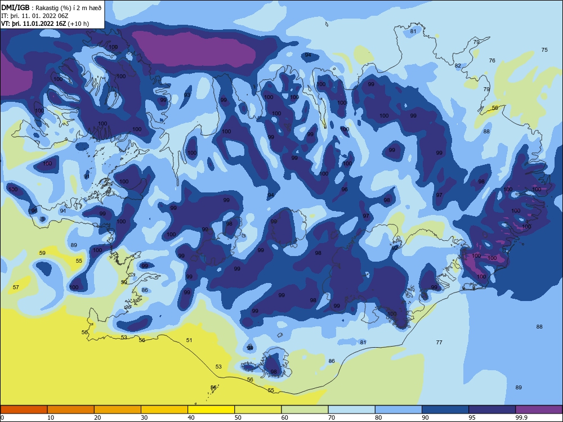Select the "76" humidity value on map
This screenshot has width=563, height=422.
click(x=492, y=61)
